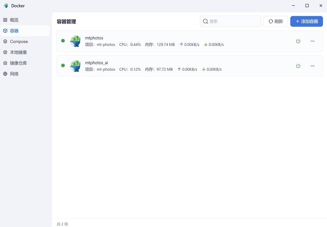Click the 项目 mt-photos label of mtphotos_ai
Screen dimensions: 327x227
[100, 69]
